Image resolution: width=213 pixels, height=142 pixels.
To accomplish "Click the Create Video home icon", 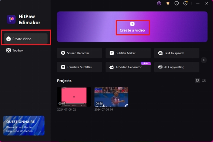I will point(9,39).
